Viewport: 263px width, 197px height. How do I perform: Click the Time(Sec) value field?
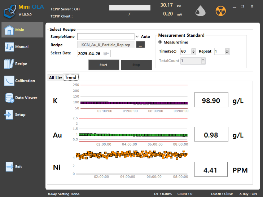point(186,51)
